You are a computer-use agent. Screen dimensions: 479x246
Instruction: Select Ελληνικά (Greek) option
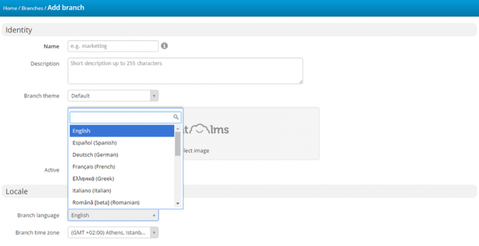[x=122, y=179]
